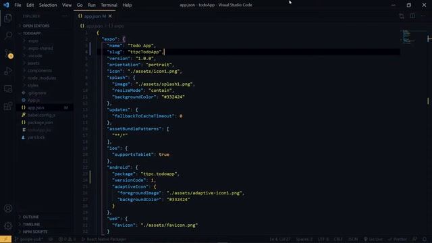Open the Accounts menu icon
432x243 pixels.
(8, 209)
